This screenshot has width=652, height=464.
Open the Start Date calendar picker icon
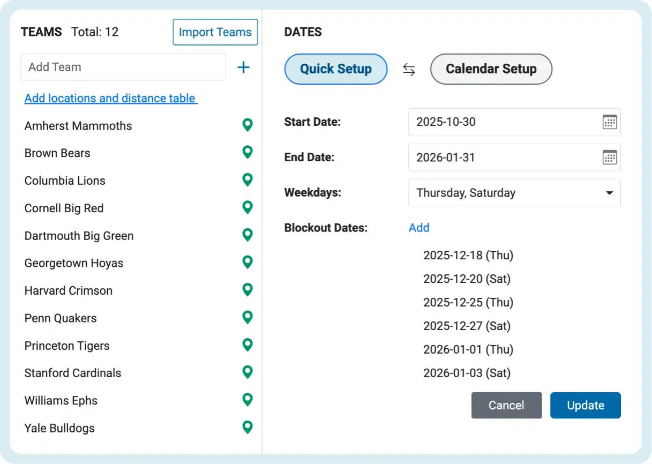610,122
